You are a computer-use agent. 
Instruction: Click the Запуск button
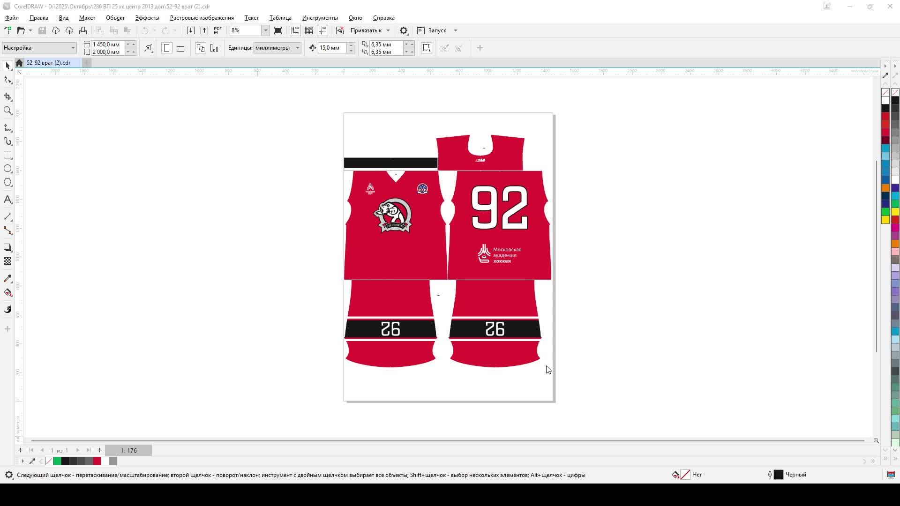tap(437, 30)
